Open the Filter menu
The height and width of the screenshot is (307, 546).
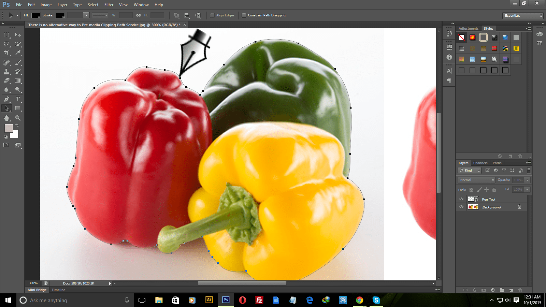109,5
